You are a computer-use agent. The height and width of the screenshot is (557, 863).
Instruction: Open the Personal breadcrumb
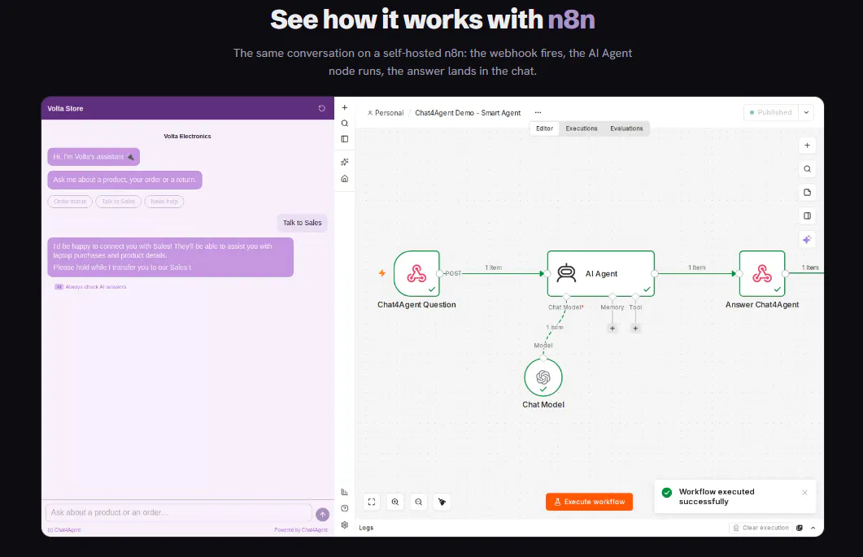point(386,113)
